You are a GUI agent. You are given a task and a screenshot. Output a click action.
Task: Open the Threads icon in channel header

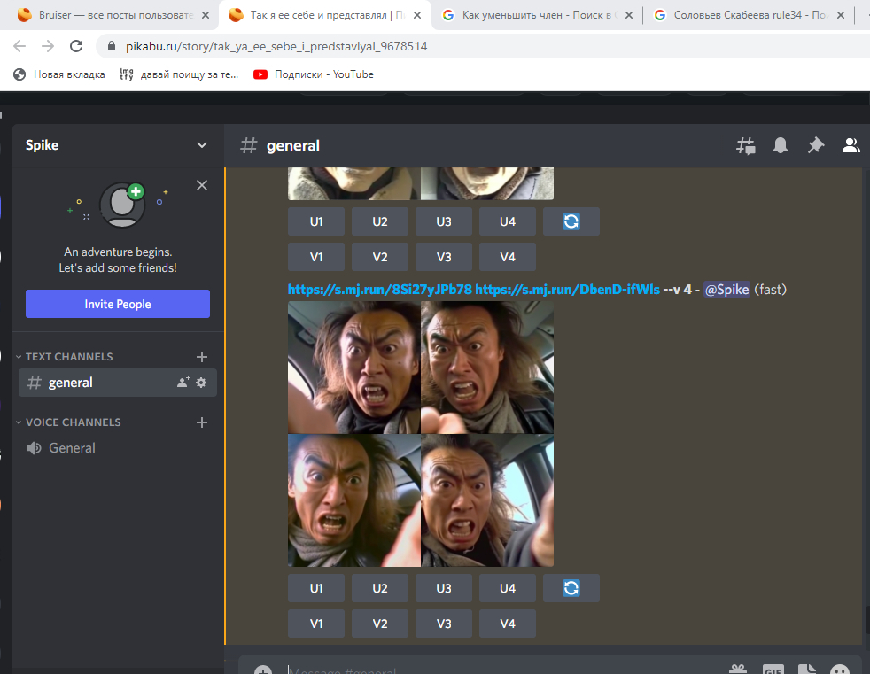[746, 146]
